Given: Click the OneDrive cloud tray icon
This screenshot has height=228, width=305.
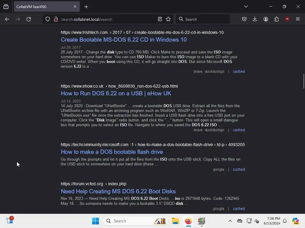Looking at the screenshot, I should (x=240, y=221).
